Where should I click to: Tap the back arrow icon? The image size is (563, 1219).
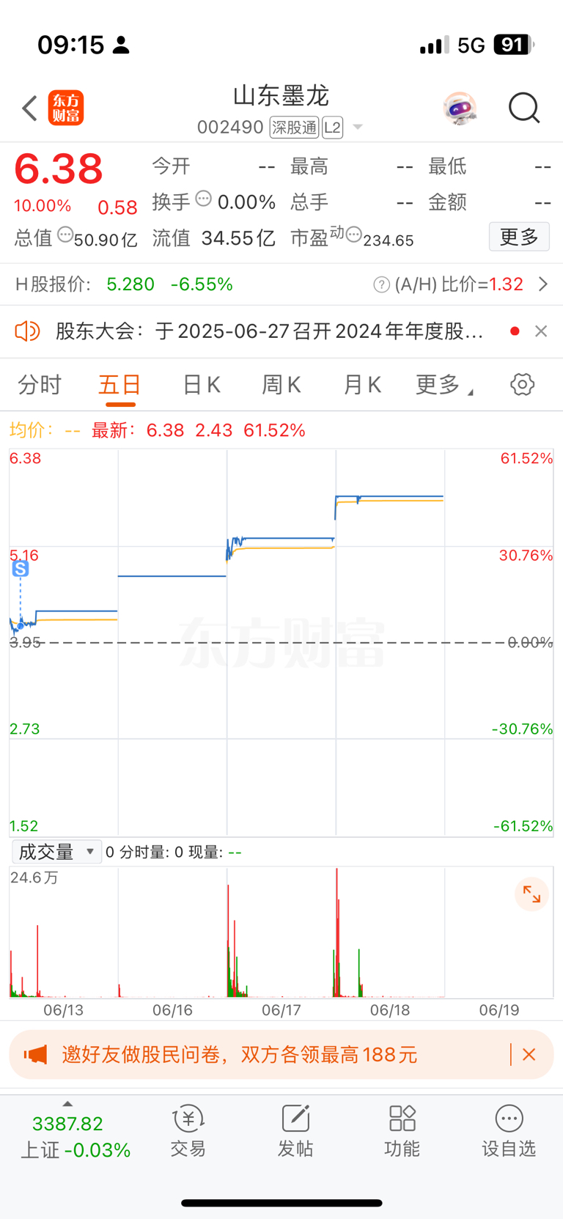tap(29, 108)
